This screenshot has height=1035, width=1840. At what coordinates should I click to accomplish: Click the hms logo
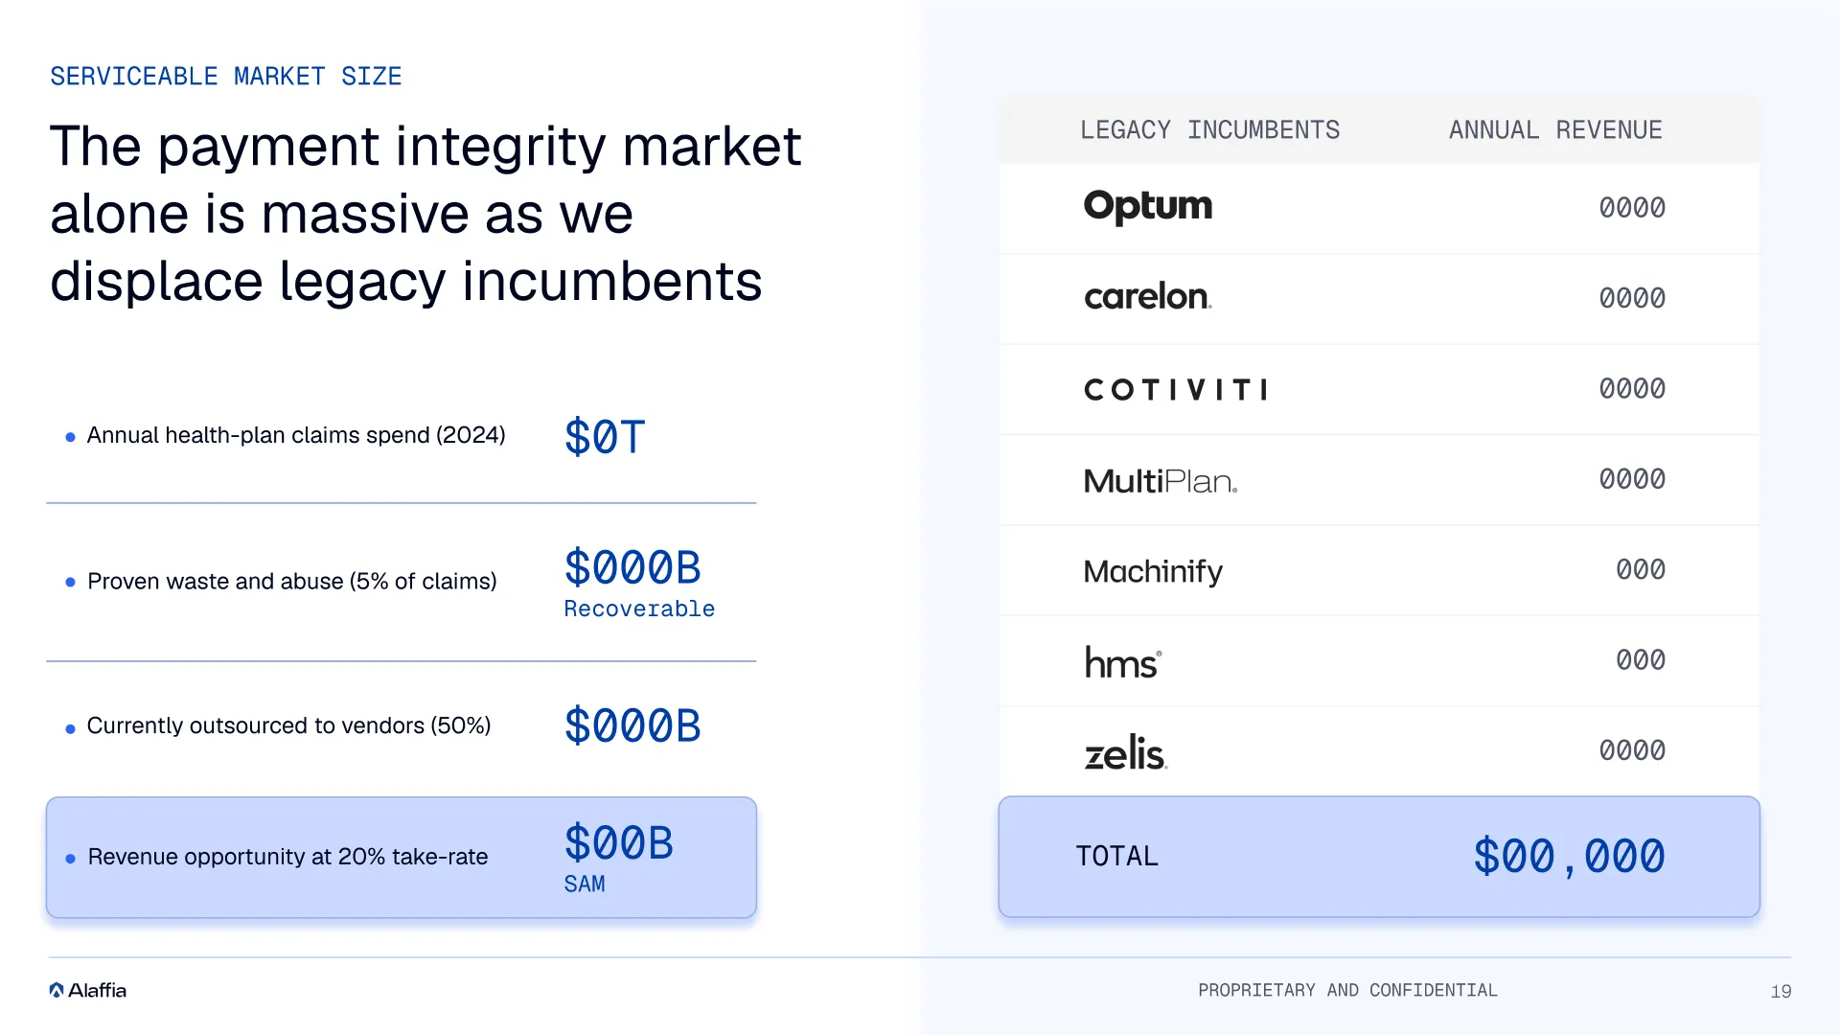(x=1123, y=662)
